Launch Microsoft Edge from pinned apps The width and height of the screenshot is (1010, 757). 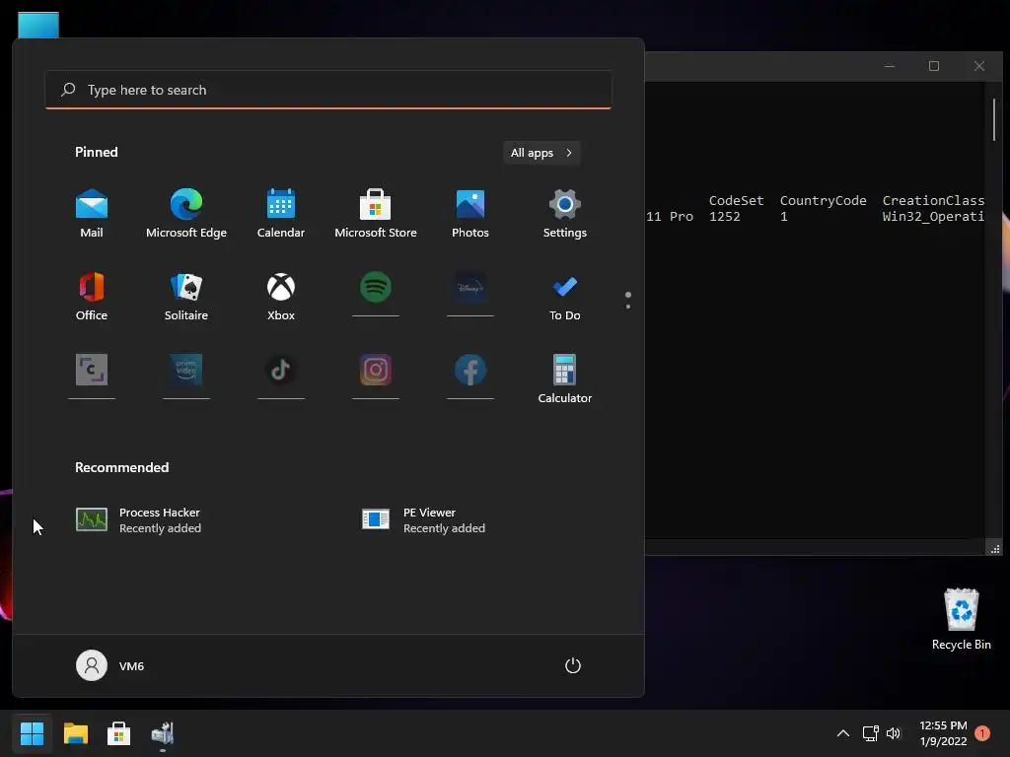pos(186,214)
